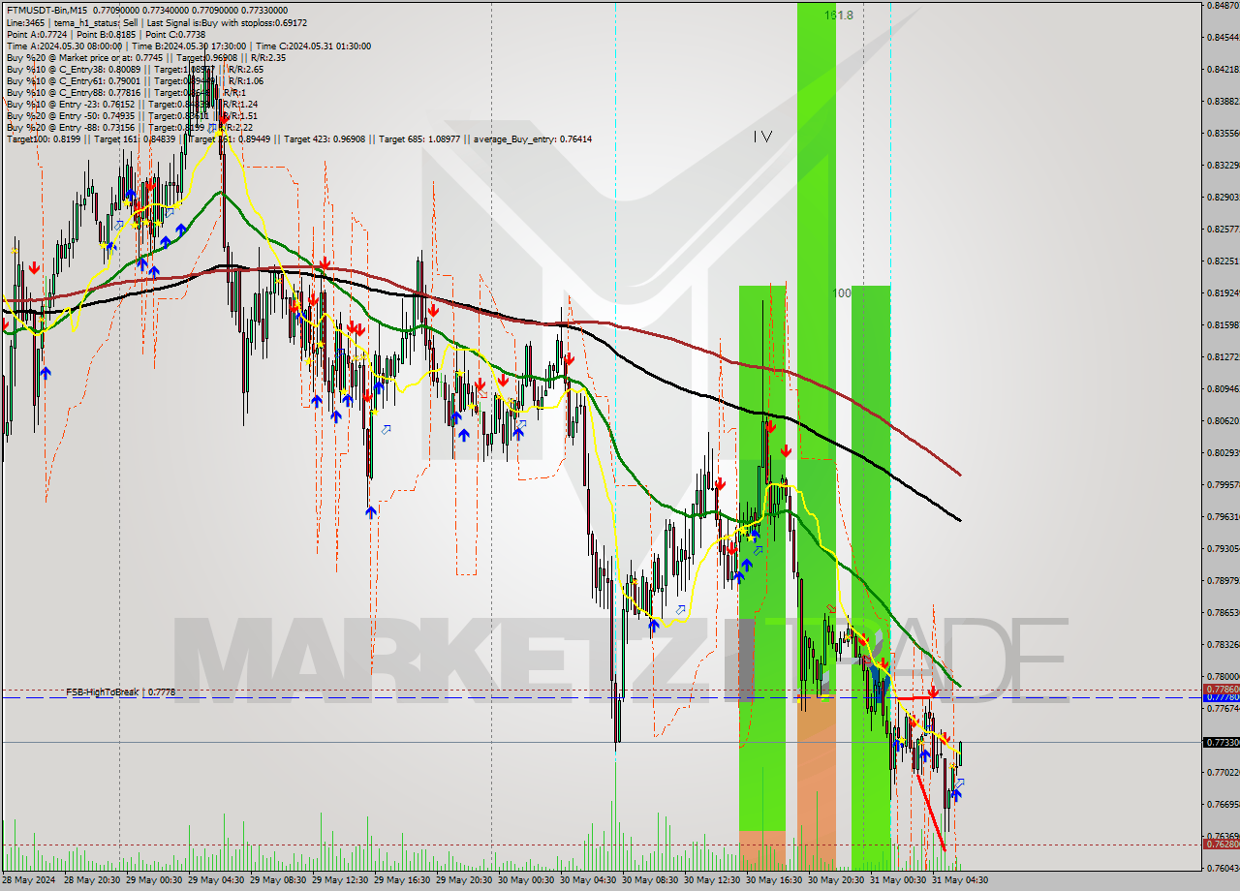Click the '29 May 08:30' time label

coord(279,880)
